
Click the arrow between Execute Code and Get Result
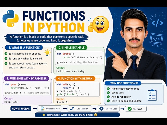tap(122, 109)
